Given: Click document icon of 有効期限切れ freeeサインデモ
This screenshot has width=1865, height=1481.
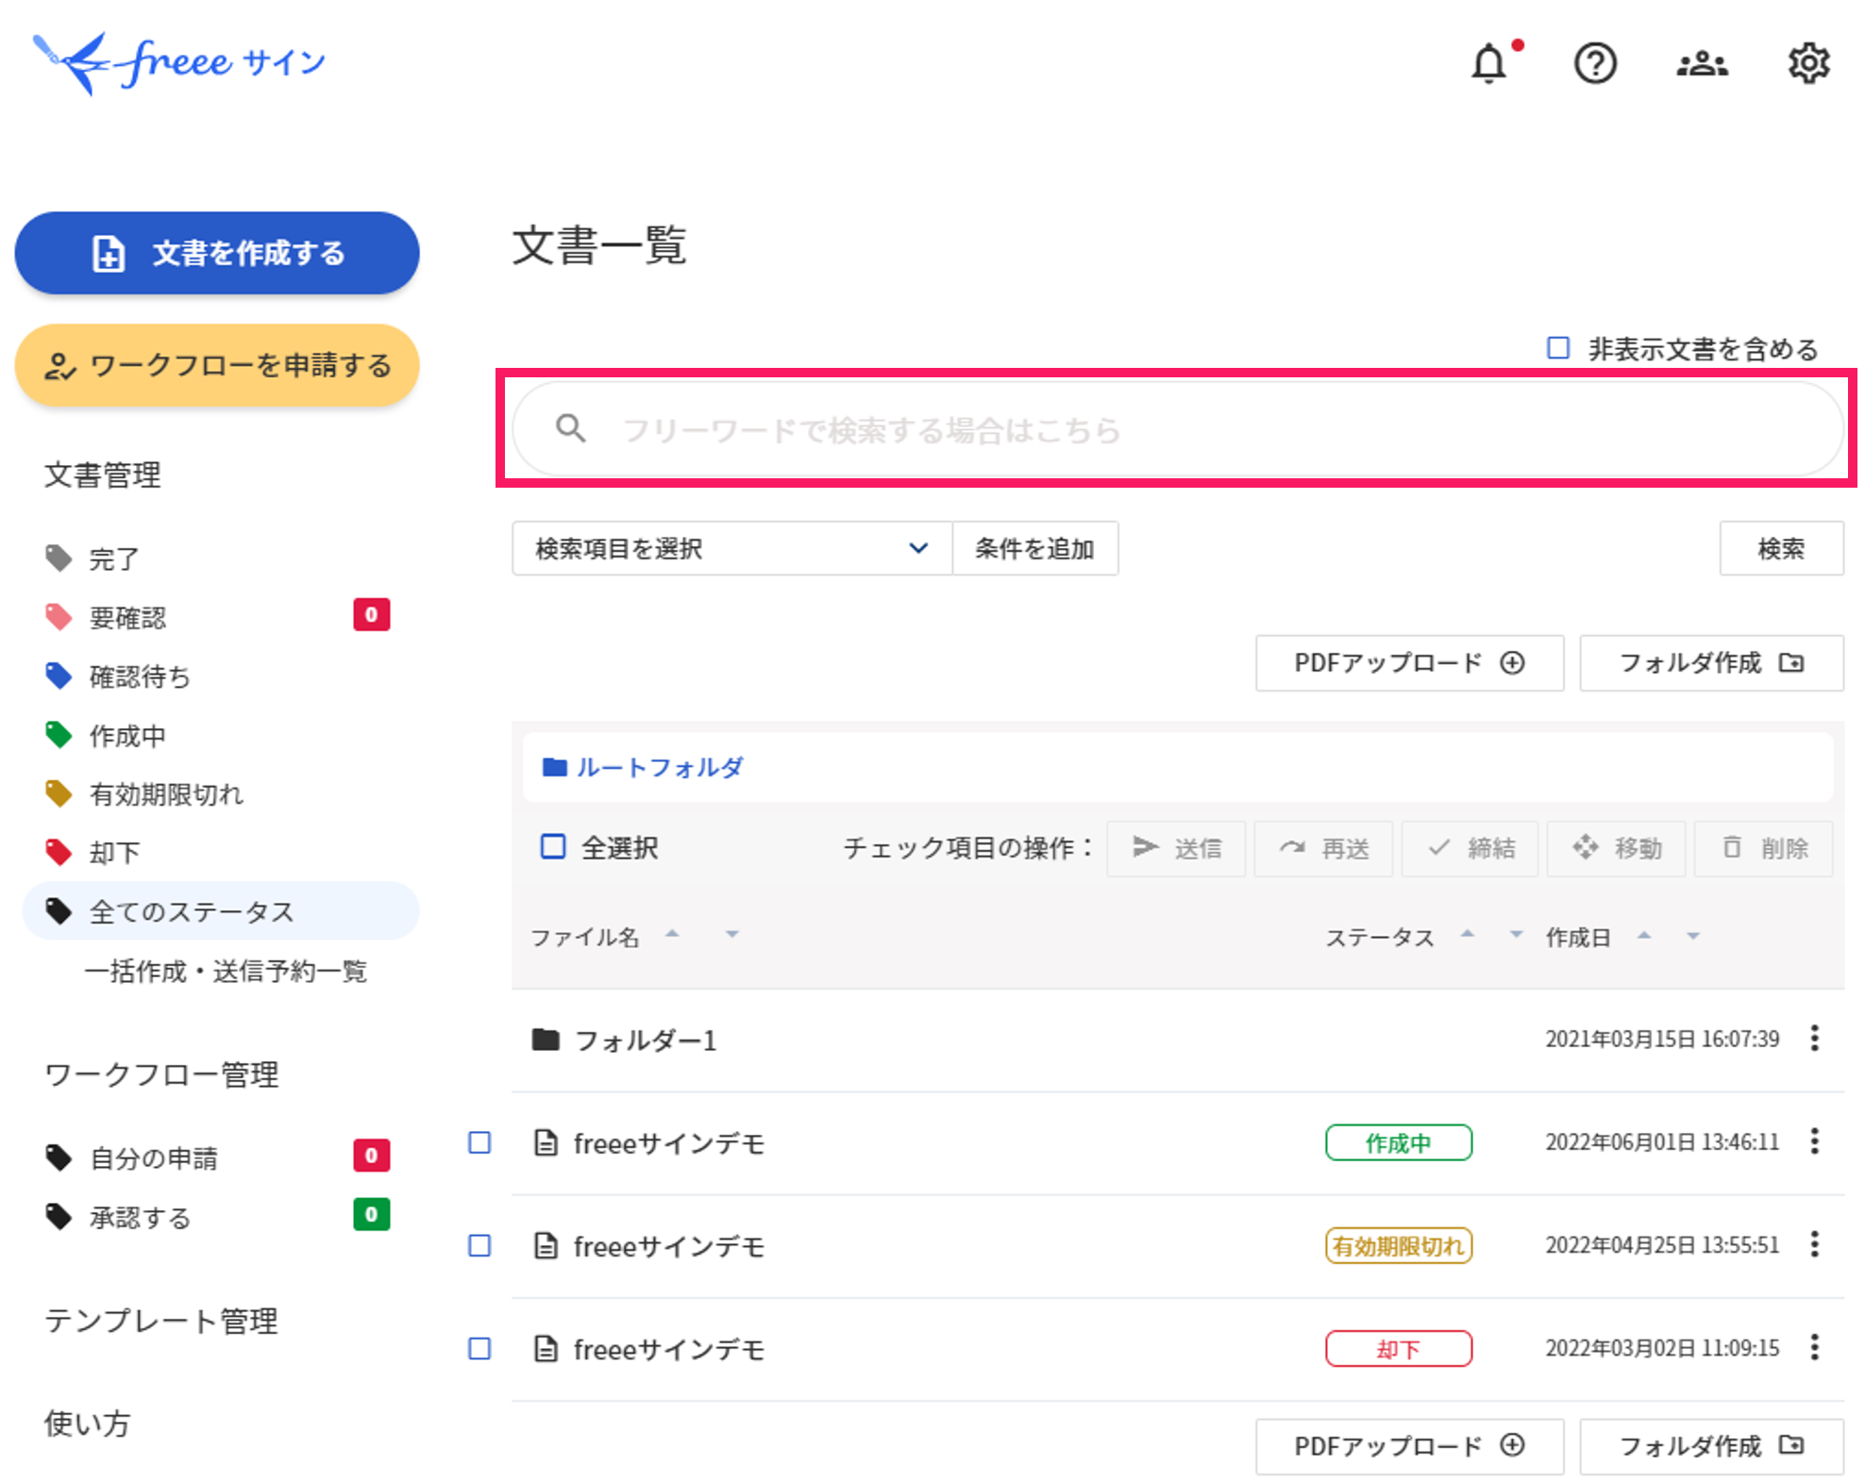Looking at the screenshot, I should (x=546, y=1245).
